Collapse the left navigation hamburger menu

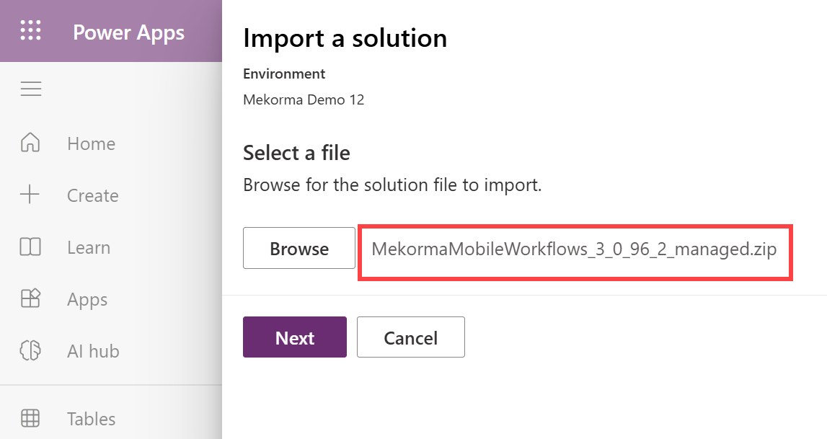(x=30, y=89)
